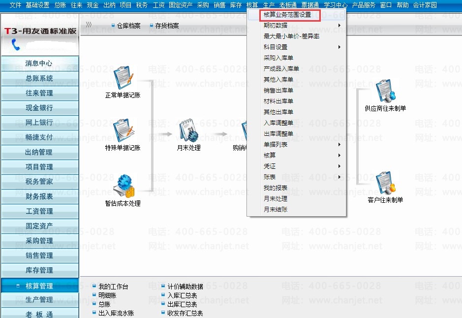Open the 出库汇总表 link

(x=182, y=304)
